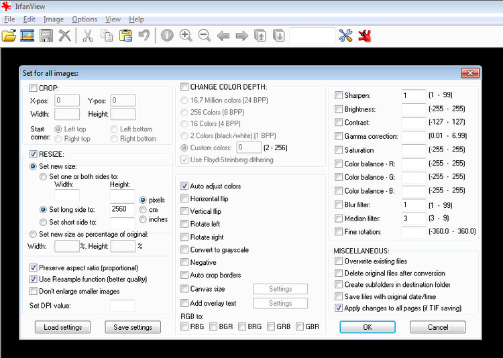This screenshot has height=358, width=503.
Task: Click the Save floppy disk icon
Action: tap(46, 36)
